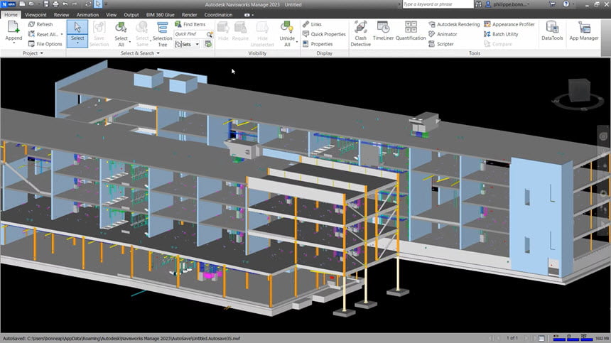Click the Select Same icon
This screenshot has width=611, height=343.
point(142,28)
